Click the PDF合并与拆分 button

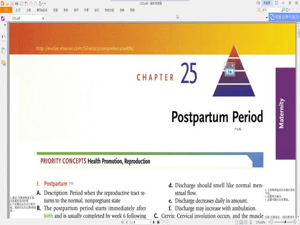click(x=284, y=17)
